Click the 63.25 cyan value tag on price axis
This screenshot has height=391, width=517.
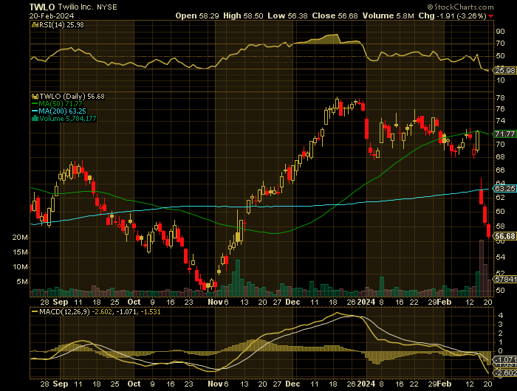tap(504, 188)
